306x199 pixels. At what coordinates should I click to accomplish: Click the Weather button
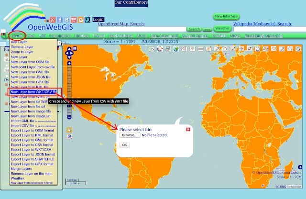[x=222, y=28]
